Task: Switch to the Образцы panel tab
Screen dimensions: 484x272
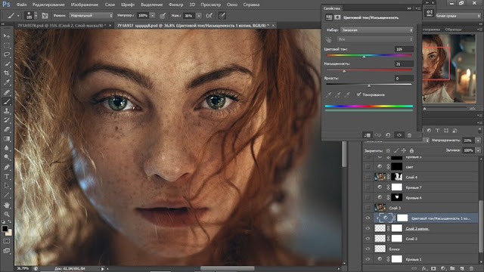Action: pos(453,29)
